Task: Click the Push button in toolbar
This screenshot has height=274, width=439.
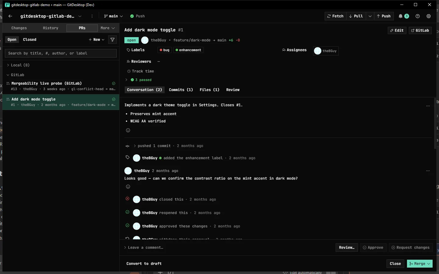Action: click(384, 16)
